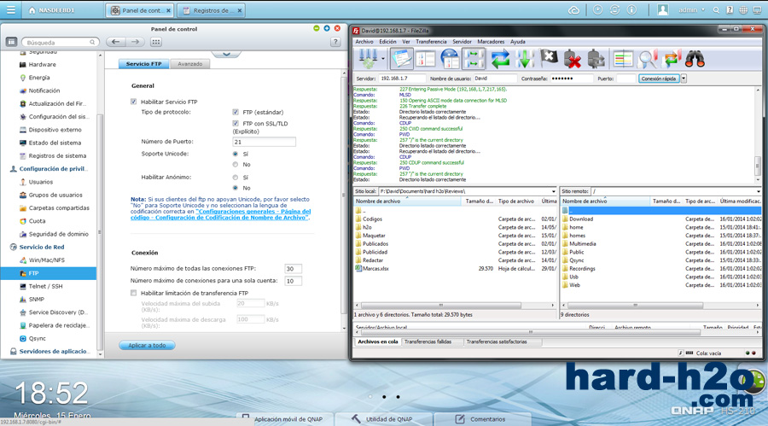
Task: Search remote files binoculars icon
Action: point(695,59)
